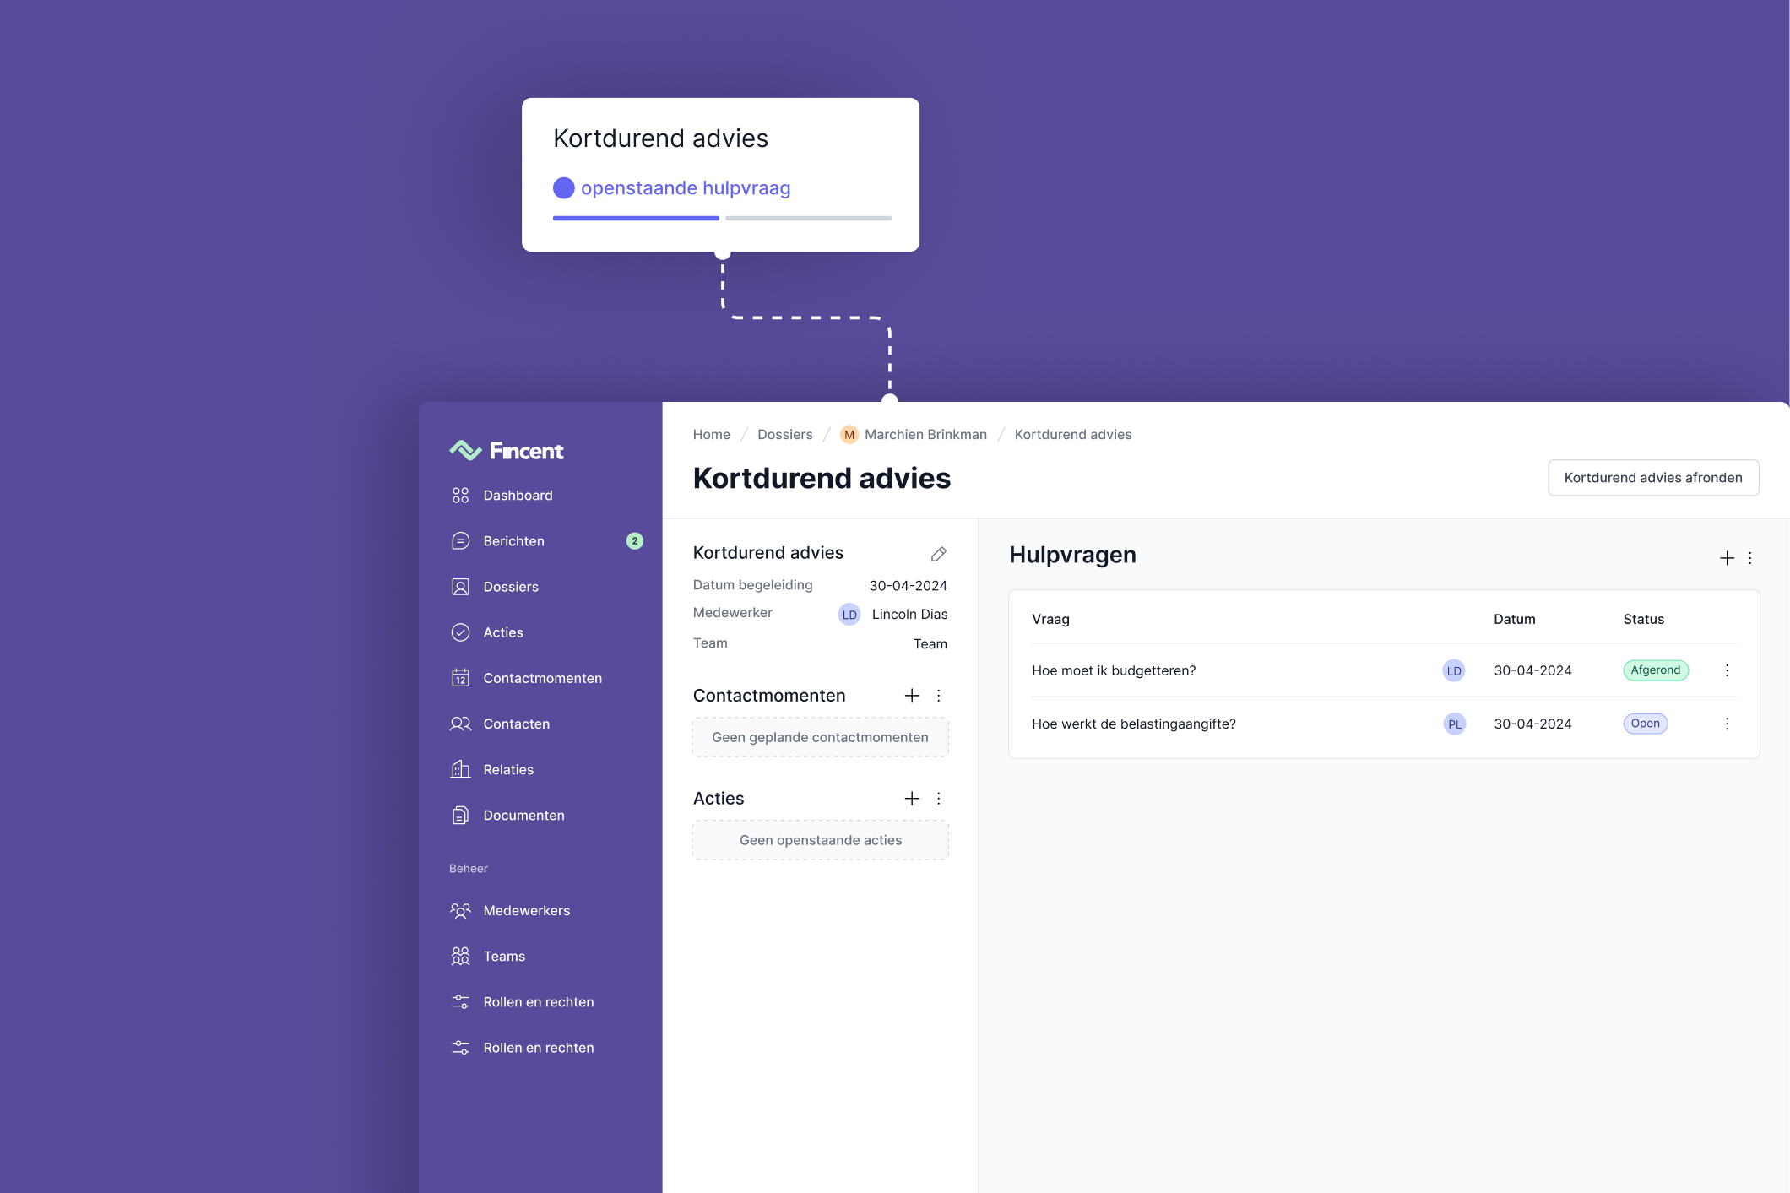
Task: Open row options for 'Hoe werkt de belastingaangifte?'
Action: [1727, 724]
